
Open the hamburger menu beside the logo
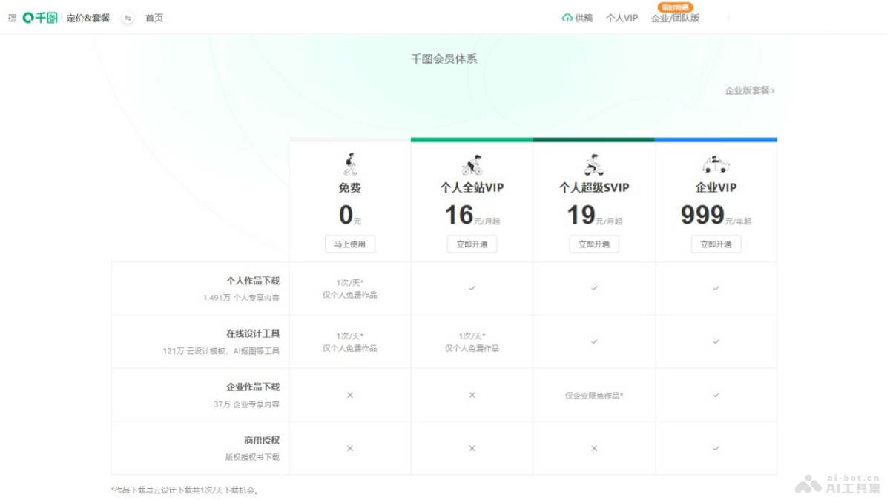pos(12,18)
